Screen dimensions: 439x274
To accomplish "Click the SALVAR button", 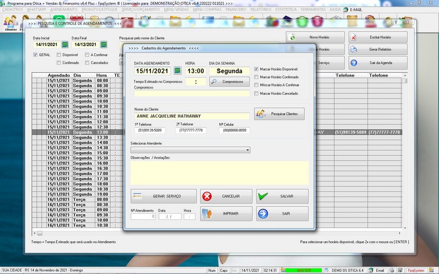I will pos(282,196).
